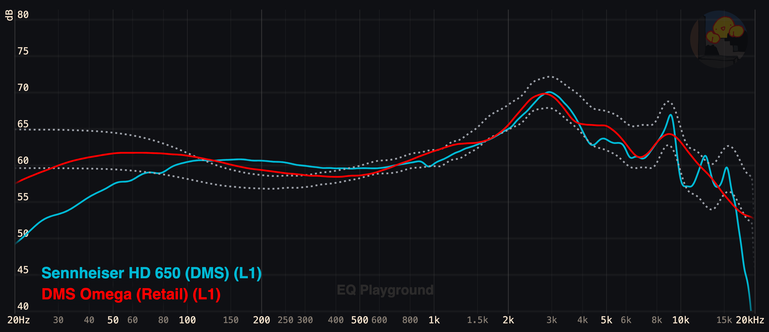This screenshot has width=769, height=332.
Task: Click the 300 frequency axis label
Action: [x=305, y=320]
